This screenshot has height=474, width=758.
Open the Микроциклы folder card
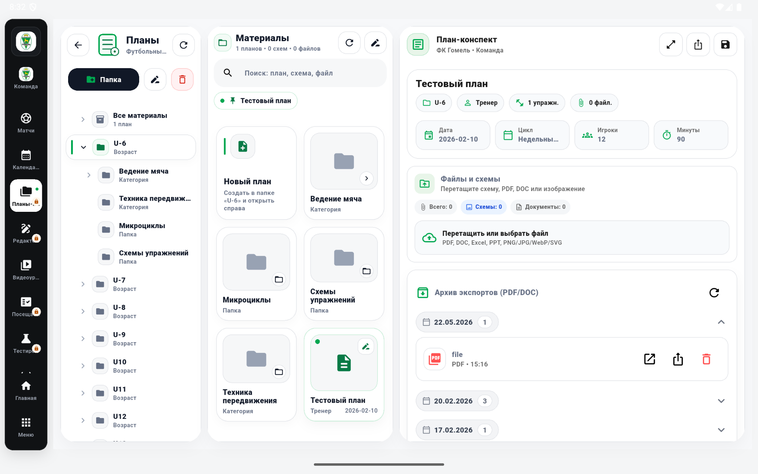pyautogui.click(x=256, y=274)
